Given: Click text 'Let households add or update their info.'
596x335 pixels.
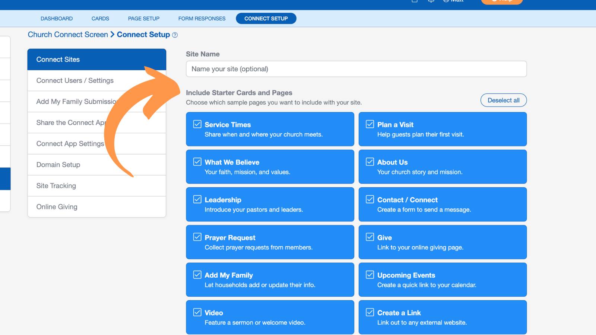Looking at the screenshot, I should coord(260,285).
